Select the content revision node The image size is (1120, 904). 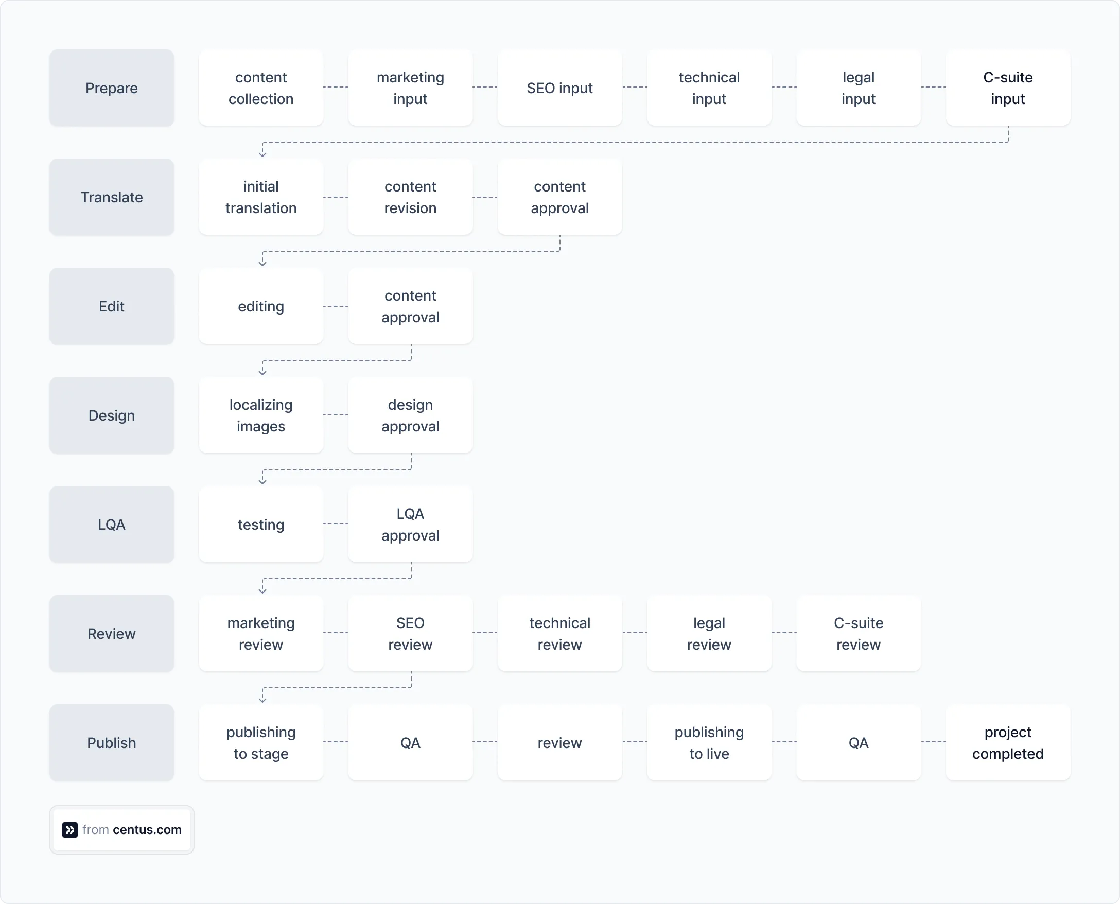click(410, 197)
